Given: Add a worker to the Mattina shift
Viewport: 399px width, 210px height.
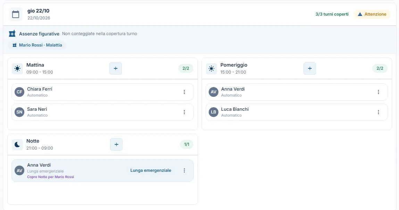Looking at the screenshot, I should 116,68.
